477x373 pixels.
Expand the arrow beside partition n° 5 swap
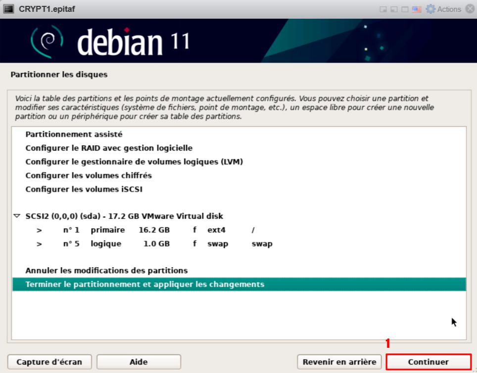pos(39,244)
